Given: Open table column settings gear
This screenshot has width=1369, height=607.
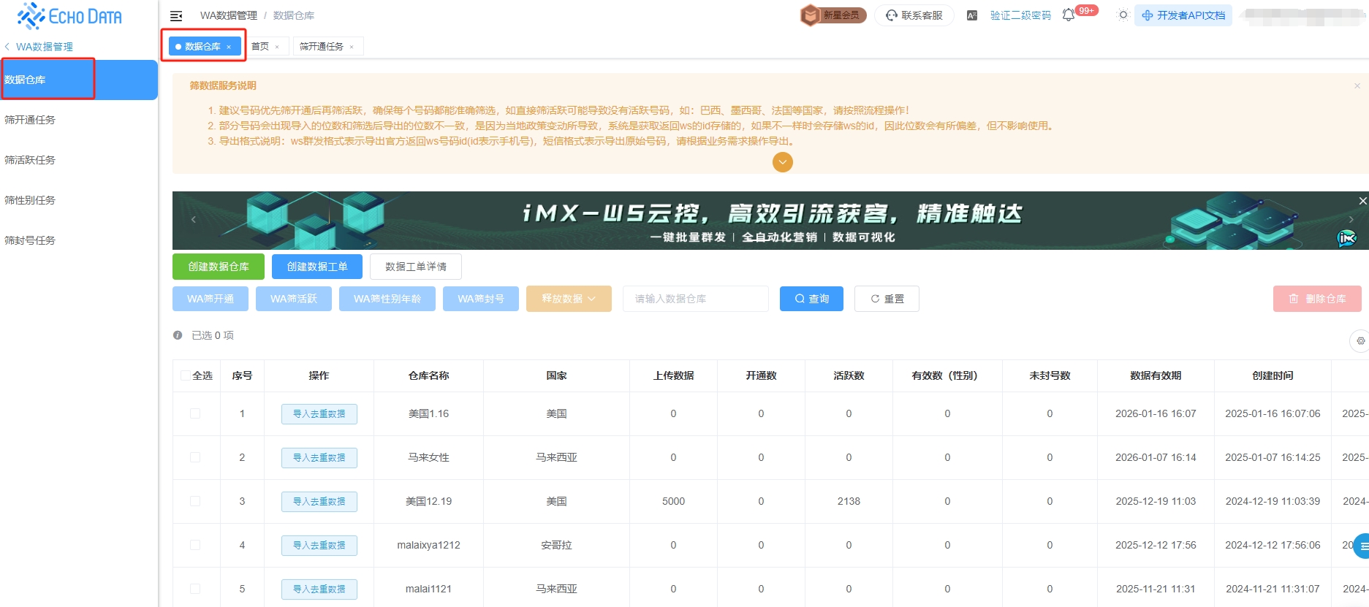Looking at the screenshot, I should point(1360,341).
